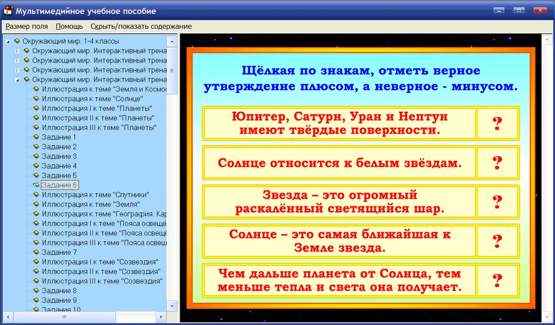Select Задание 7 in the tree
The height and width of the screenshot is (325, 555).
[59, 252]
